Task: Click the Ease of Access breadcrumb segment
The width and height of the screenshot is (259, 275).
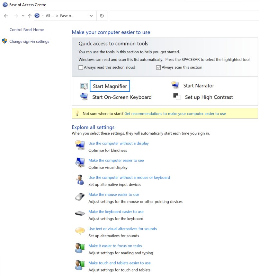Action: [67, 16]
